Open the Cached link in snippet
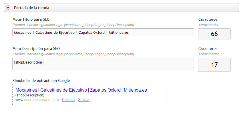The height and width of the screenshot is (114, 243). 68,100
